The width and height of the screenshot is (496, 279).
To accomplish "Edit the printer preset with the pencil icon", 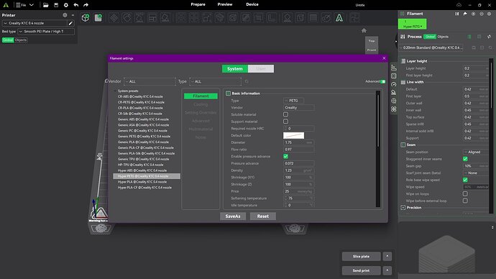I will pyautogui.click(x=71, y=23).
